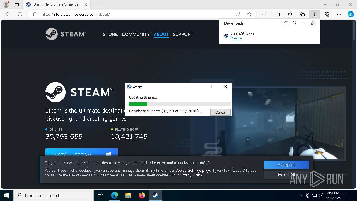Close the Steam browser tab
This screenshot has height=201, width=357.
[86, 4]
